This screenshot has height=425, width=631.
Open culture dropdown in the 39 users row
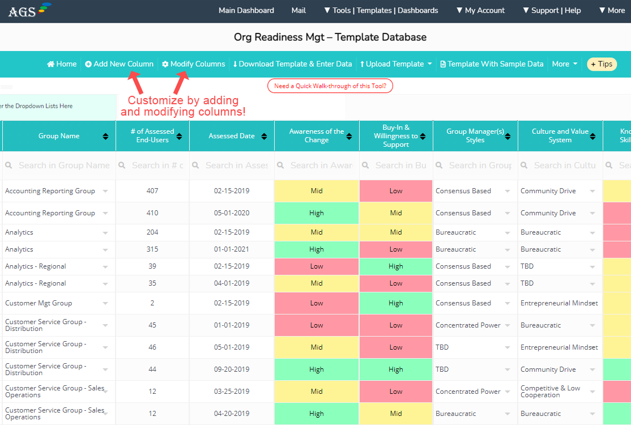[x=592, y=266]
